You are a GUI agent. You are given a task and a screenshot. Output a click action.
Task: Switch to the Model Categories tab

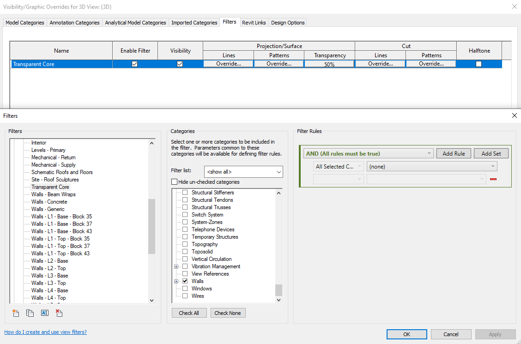coord(24,22)
